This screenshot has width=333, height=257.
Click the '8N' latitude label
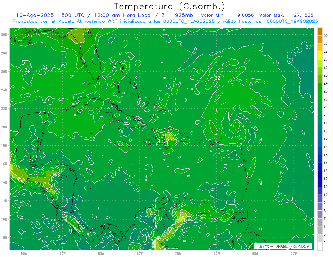[x=5, y=238]
